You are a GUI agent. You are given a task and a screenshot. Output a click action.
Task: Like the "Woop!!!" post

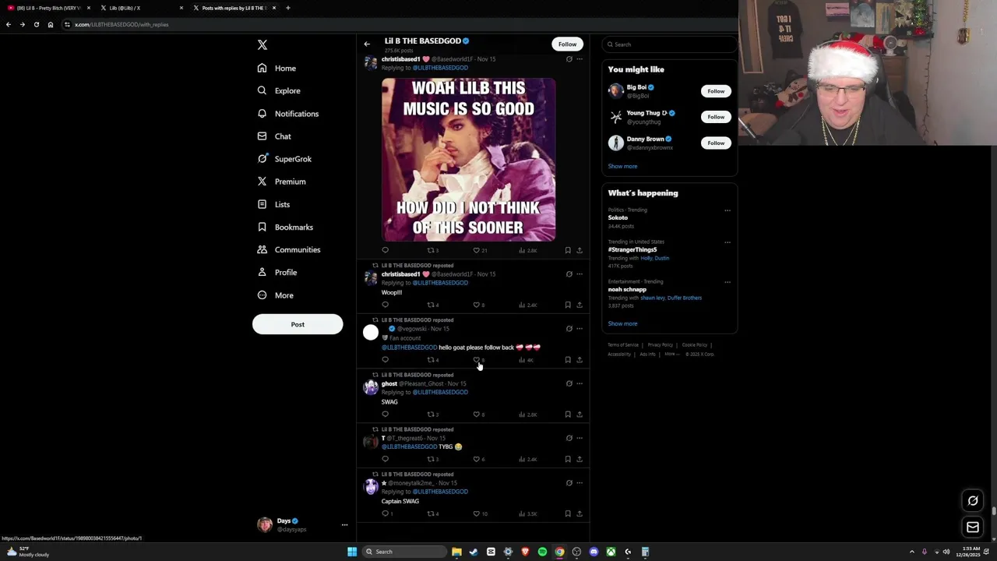[477, 305]
